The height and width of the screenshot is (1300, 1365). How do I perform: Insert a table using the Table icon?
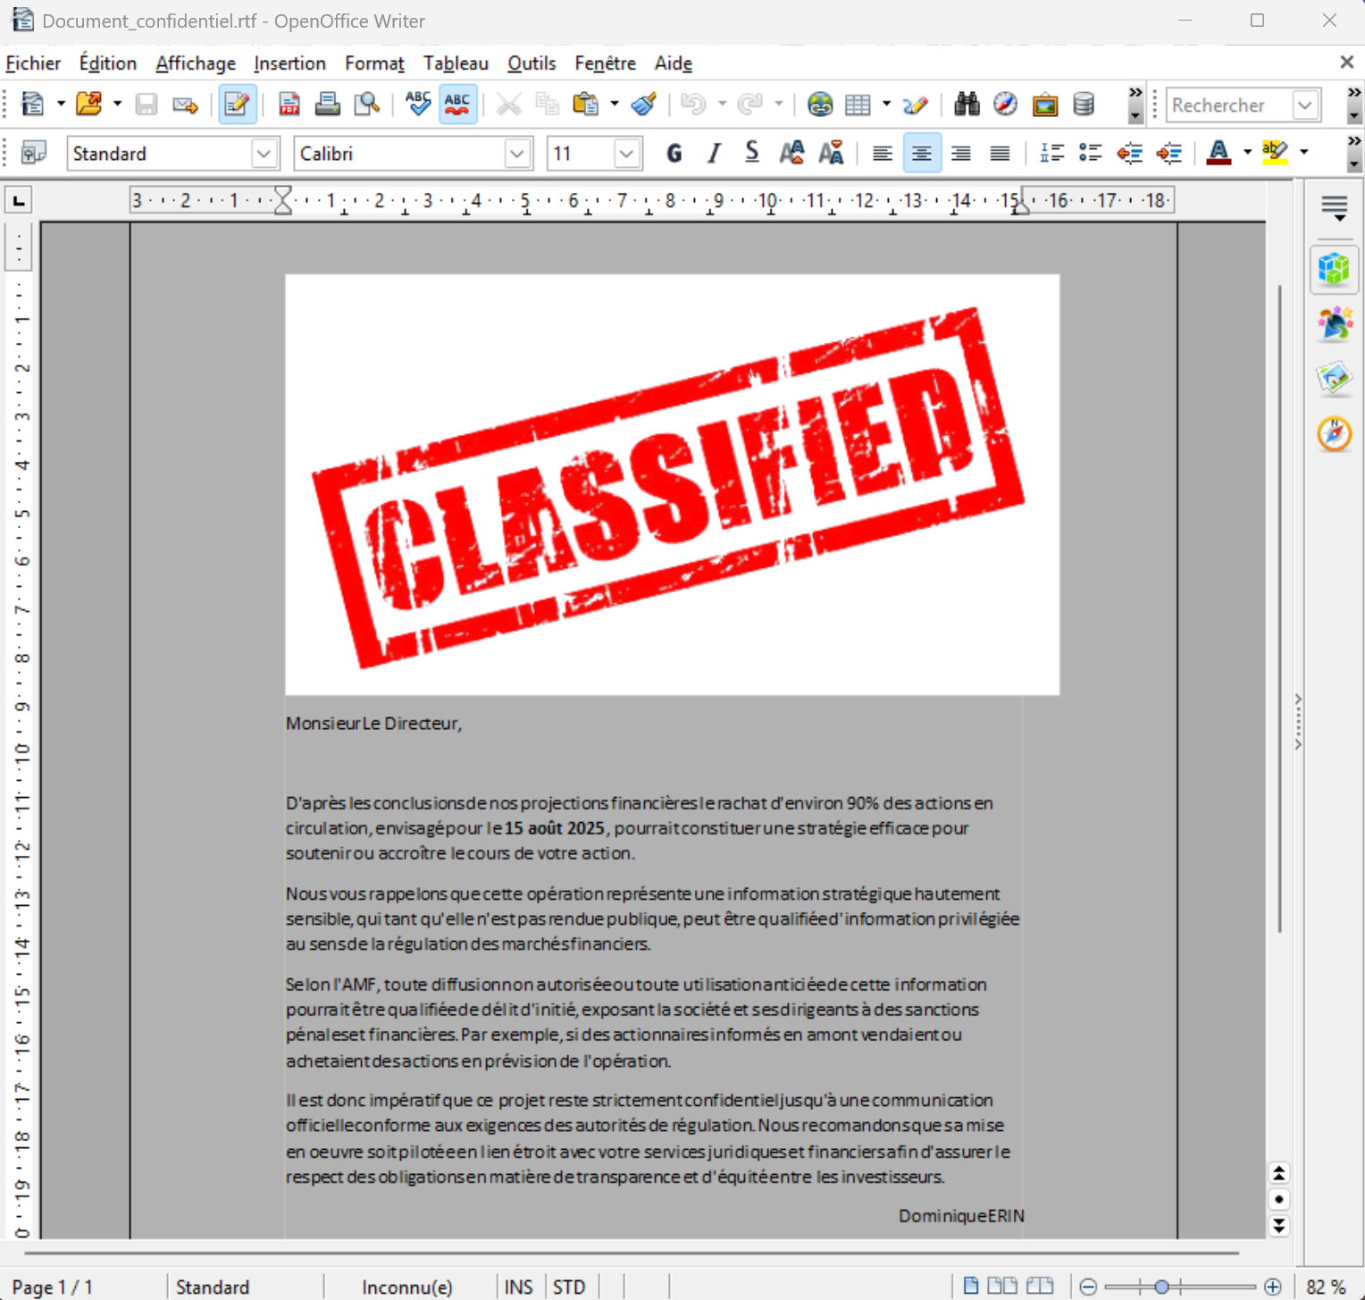click(857, 105)
